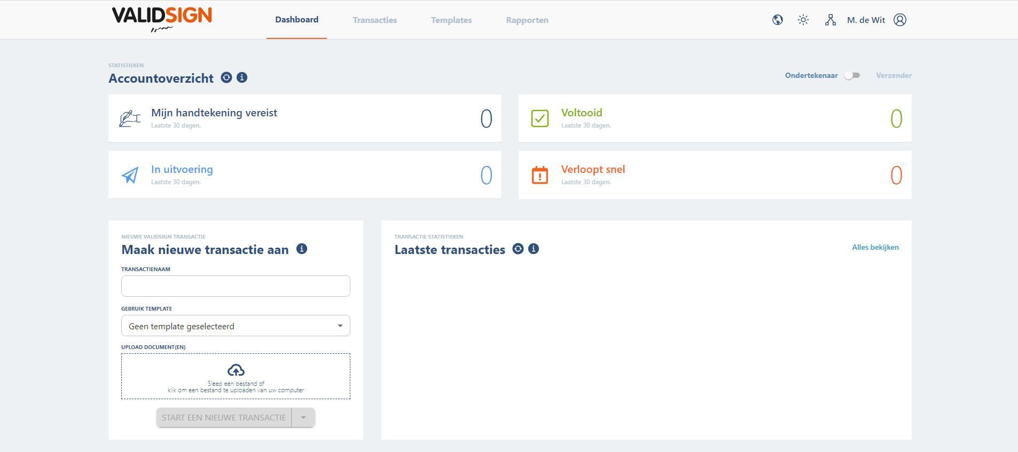Image resolution: width=1018 pixels, height=452 pixels.
Task: Open the user profile avatar icon
Action: click(x=900, y=20)
